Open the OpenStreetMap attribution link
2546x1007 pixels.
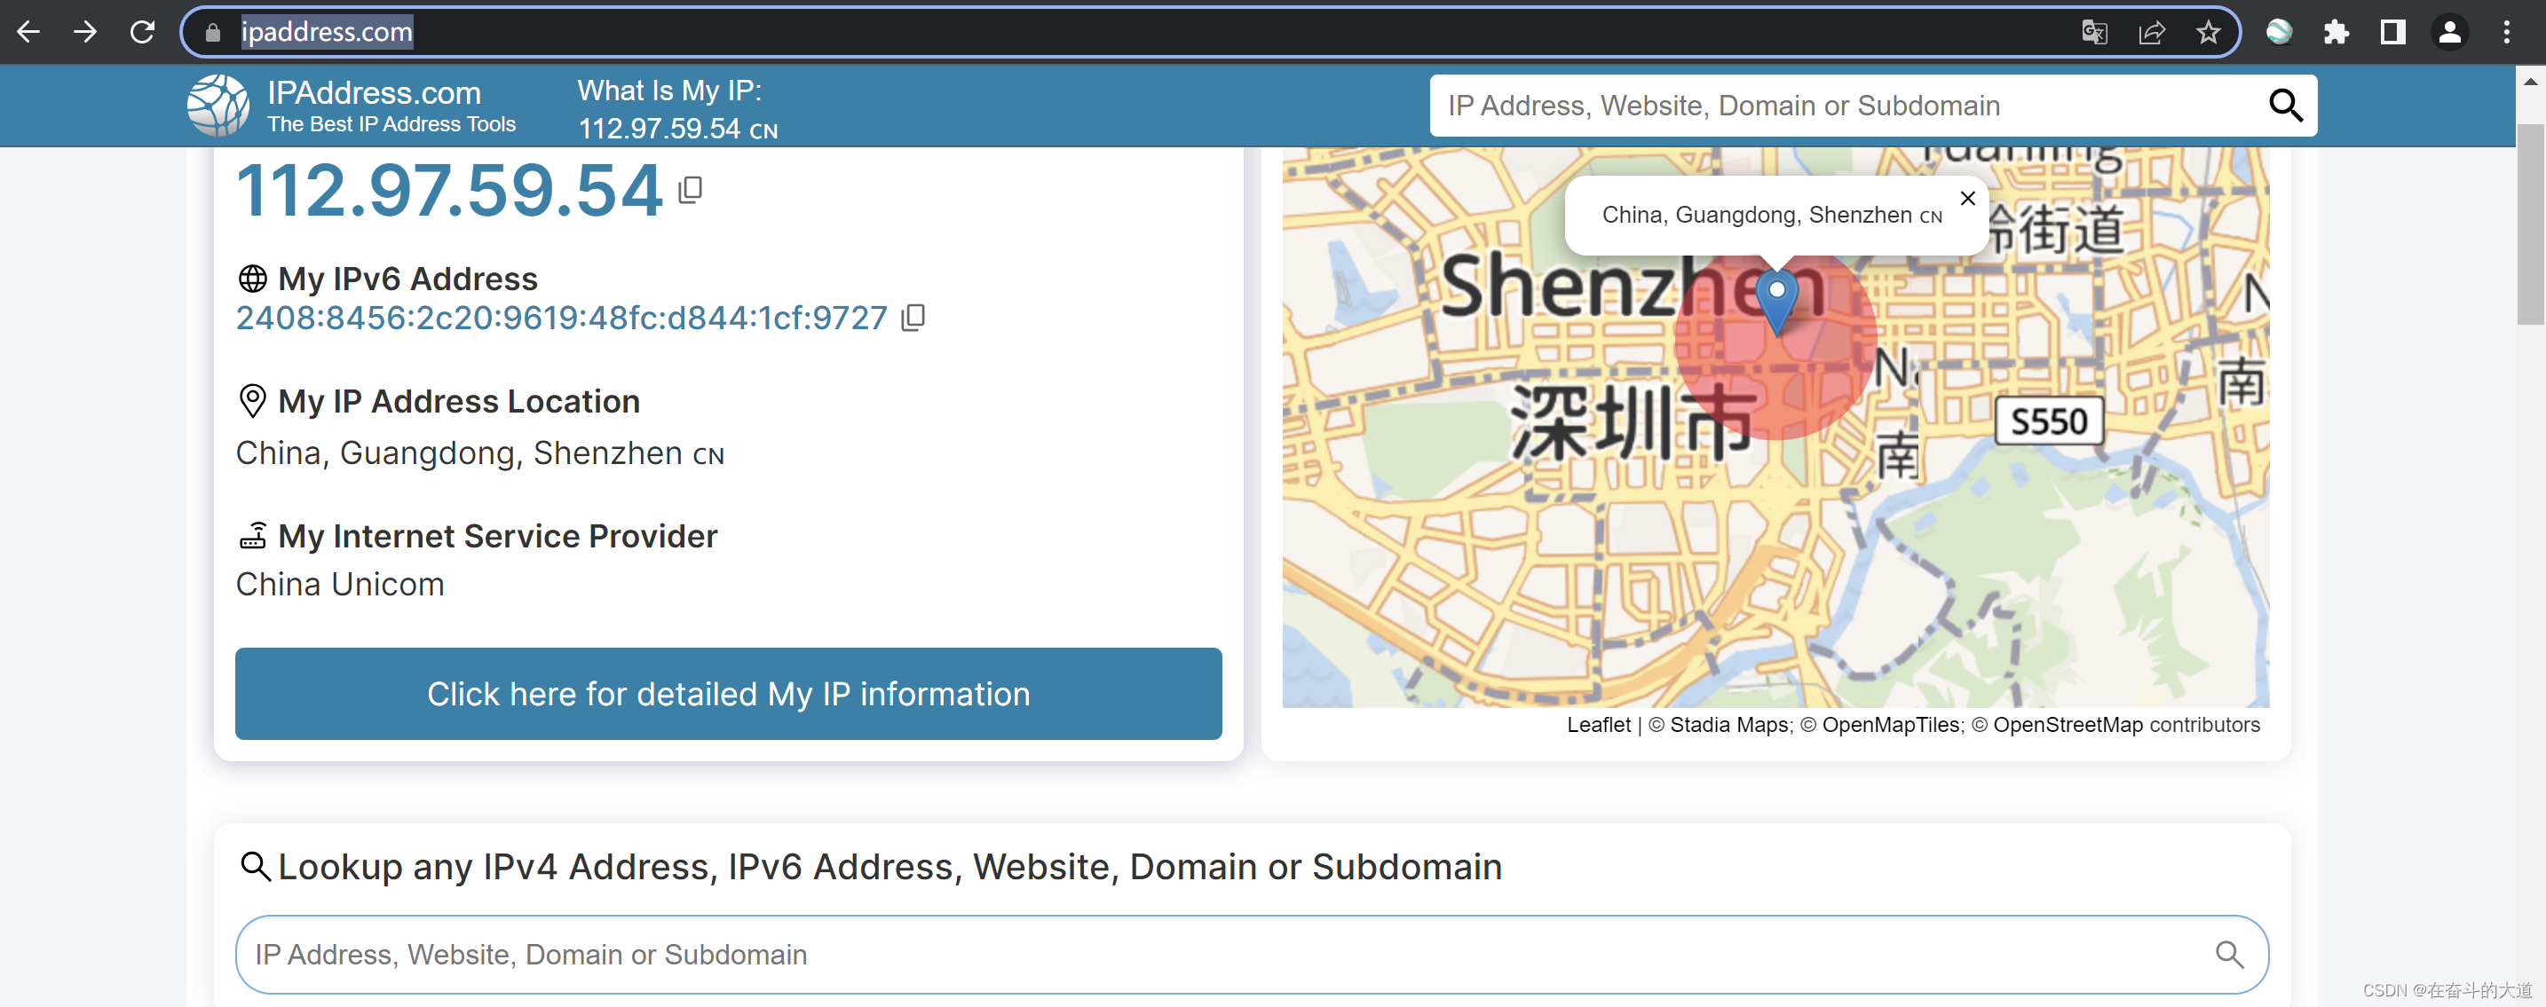point(2068,724)
